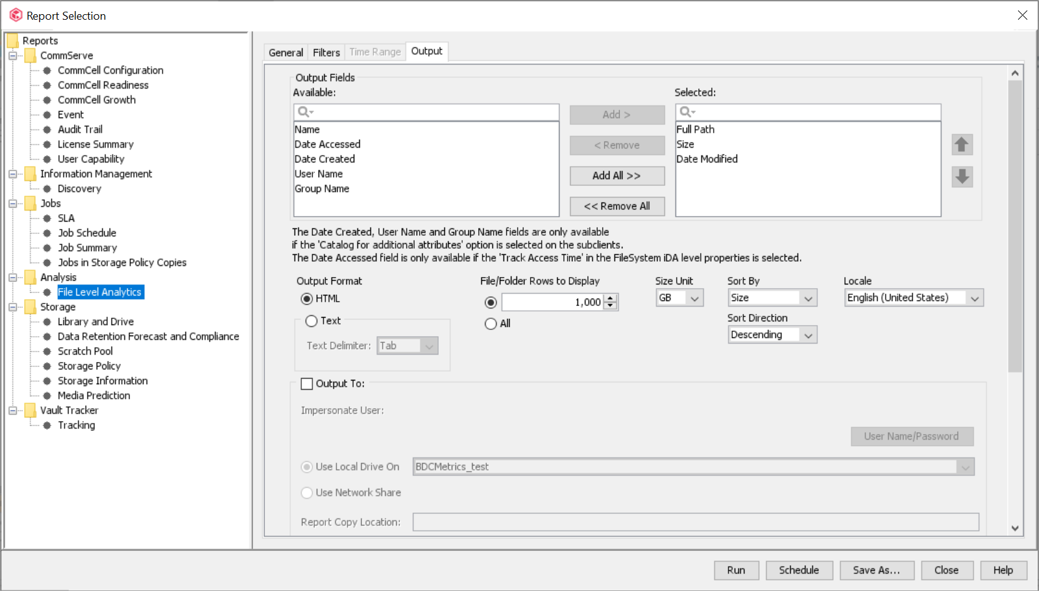Choose the All rows radio button
The image size is (1039, 591).
tap(491, 323)
